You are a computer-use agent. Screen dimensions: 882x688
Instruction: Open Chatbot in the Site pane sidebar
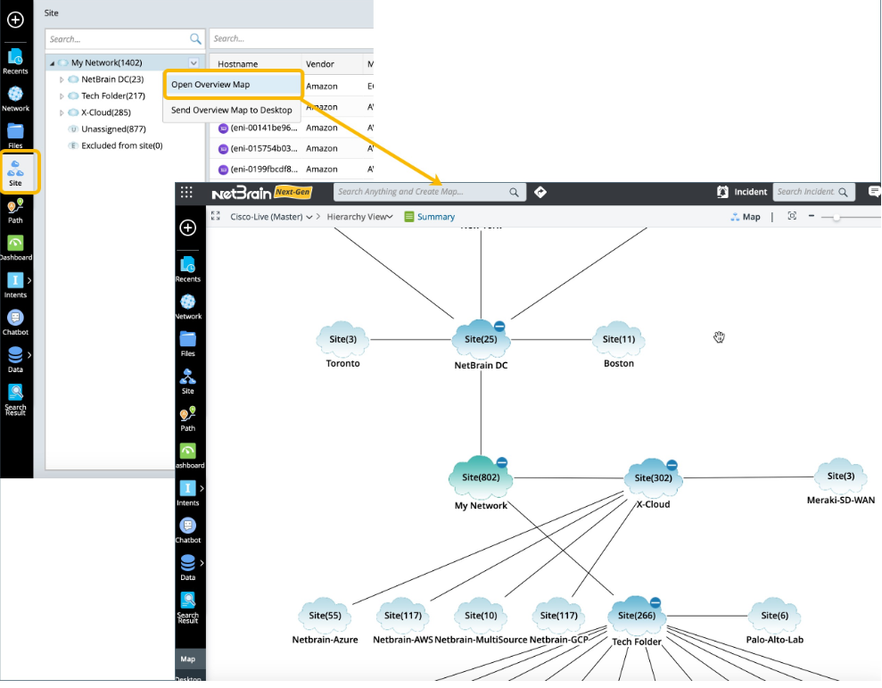click(x=15, y=323)
